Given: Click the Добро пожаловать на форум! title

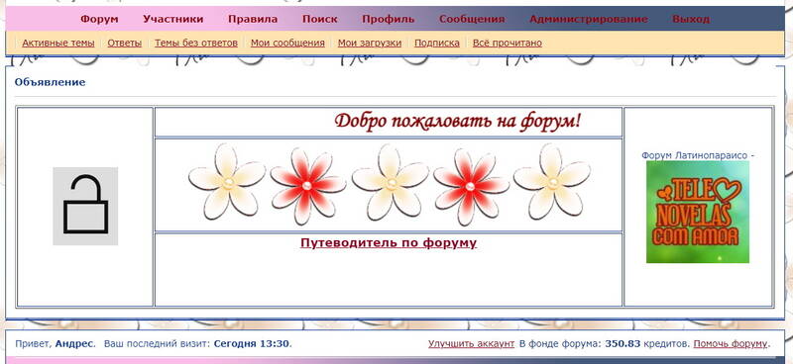Looking at the screenshot, I should click(458, 121).
